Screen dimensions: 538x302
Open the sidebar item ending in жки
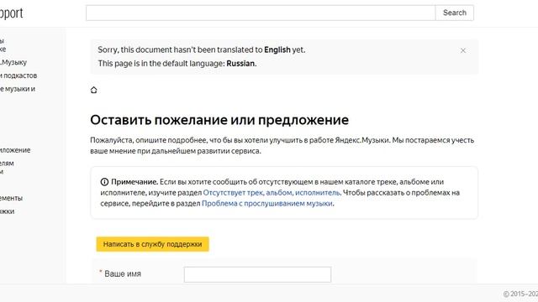(x=8, y=211)
